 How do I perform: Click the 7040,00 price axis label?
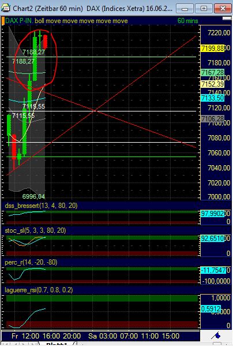pyautogui.click(x=219, y=168)
